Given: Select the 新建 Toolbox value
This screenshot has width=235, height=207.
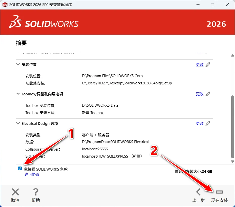Looking at the screenshot, I should tap(93, 113).
